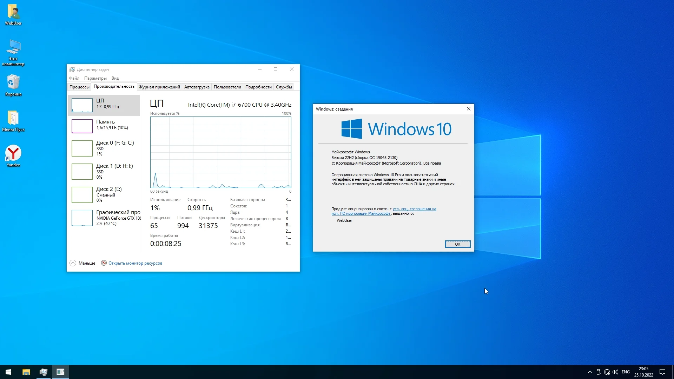Open the Открыть монитор ресурсов link
674x379 pixels.
coord(135,263)
